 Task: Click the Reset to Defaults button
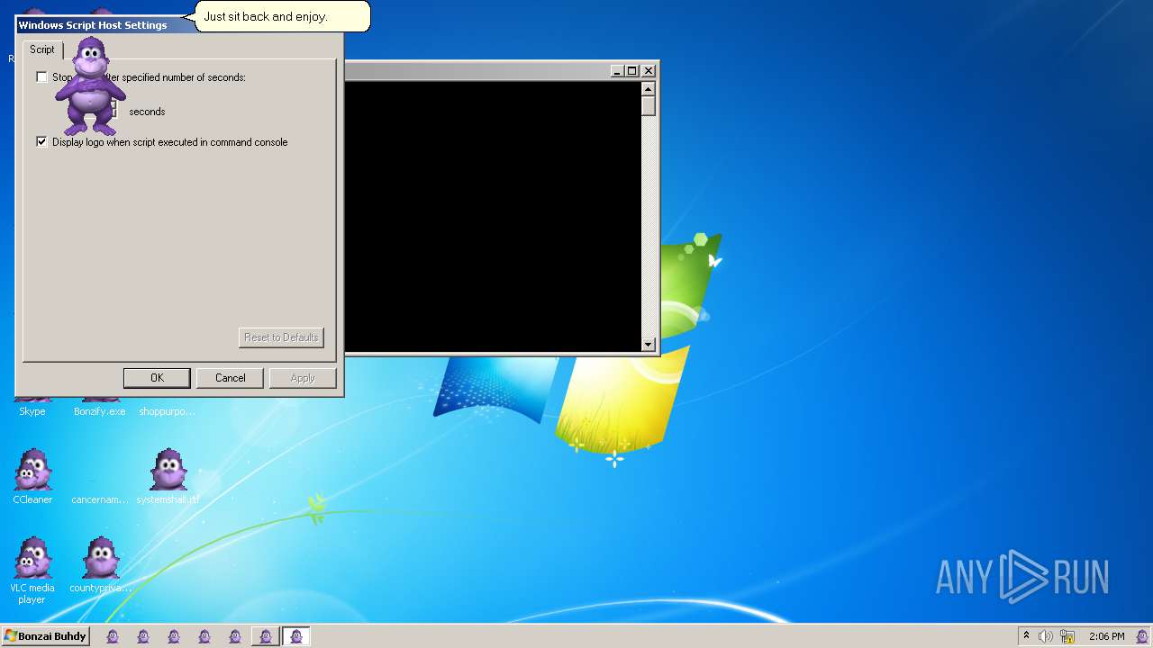[x=281, y=337]
